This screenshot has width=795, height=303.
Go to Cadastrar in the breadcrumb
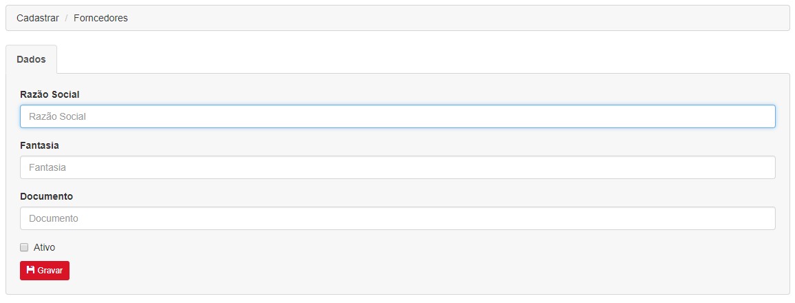[x=38, y=19]
